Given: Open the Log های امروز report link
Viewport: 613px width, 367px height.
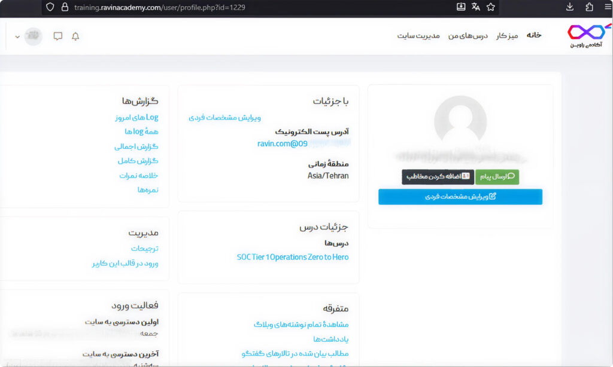Looking at the screenshot, I should click(x=137, y=117).
